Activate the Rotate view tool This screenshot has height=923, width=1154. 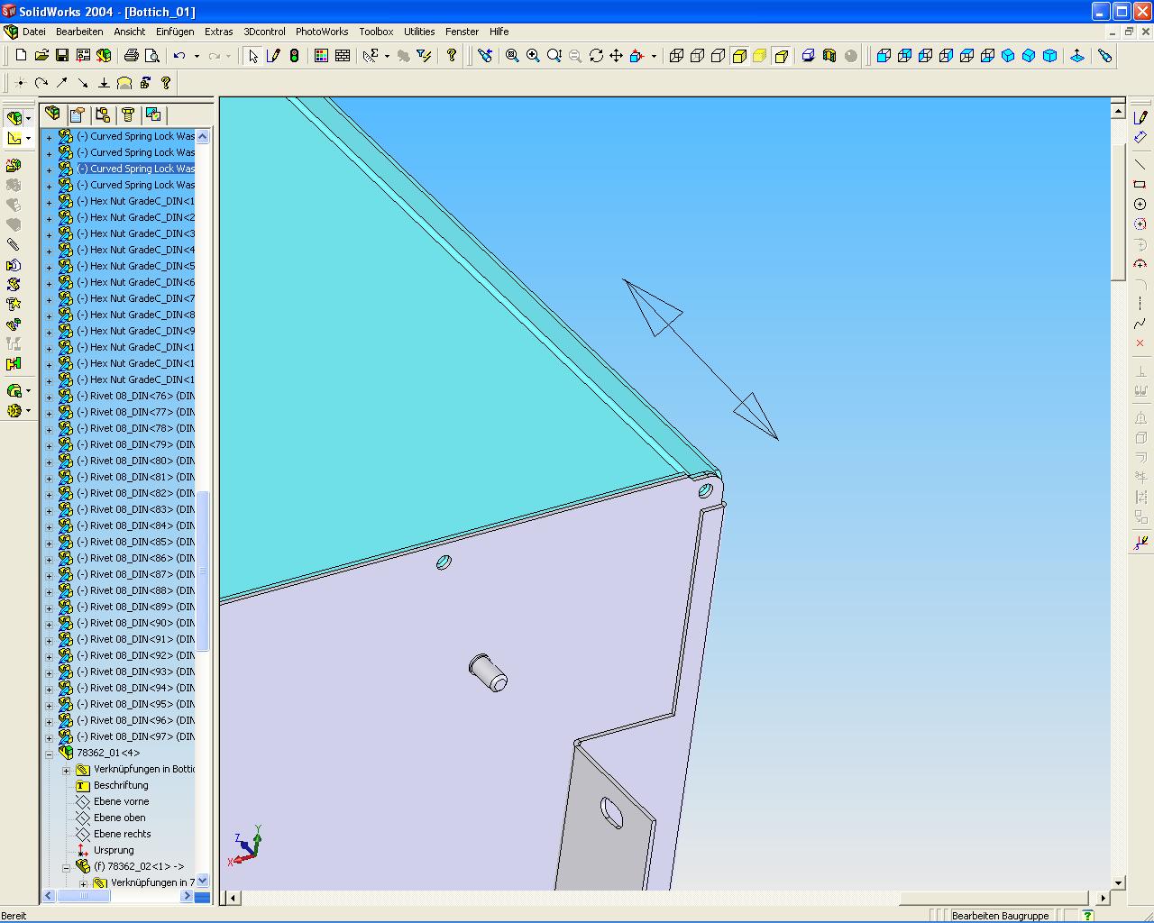[x=596, y=56]
